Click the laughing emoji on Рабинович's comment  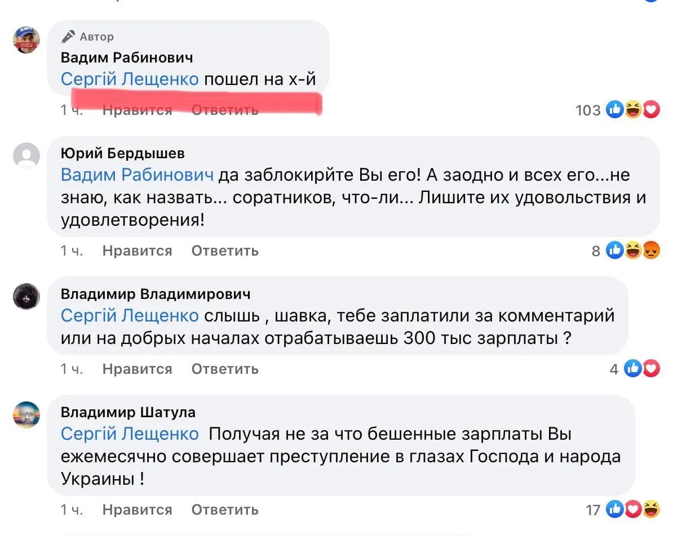pyautogui.click(x=633, y=110)
